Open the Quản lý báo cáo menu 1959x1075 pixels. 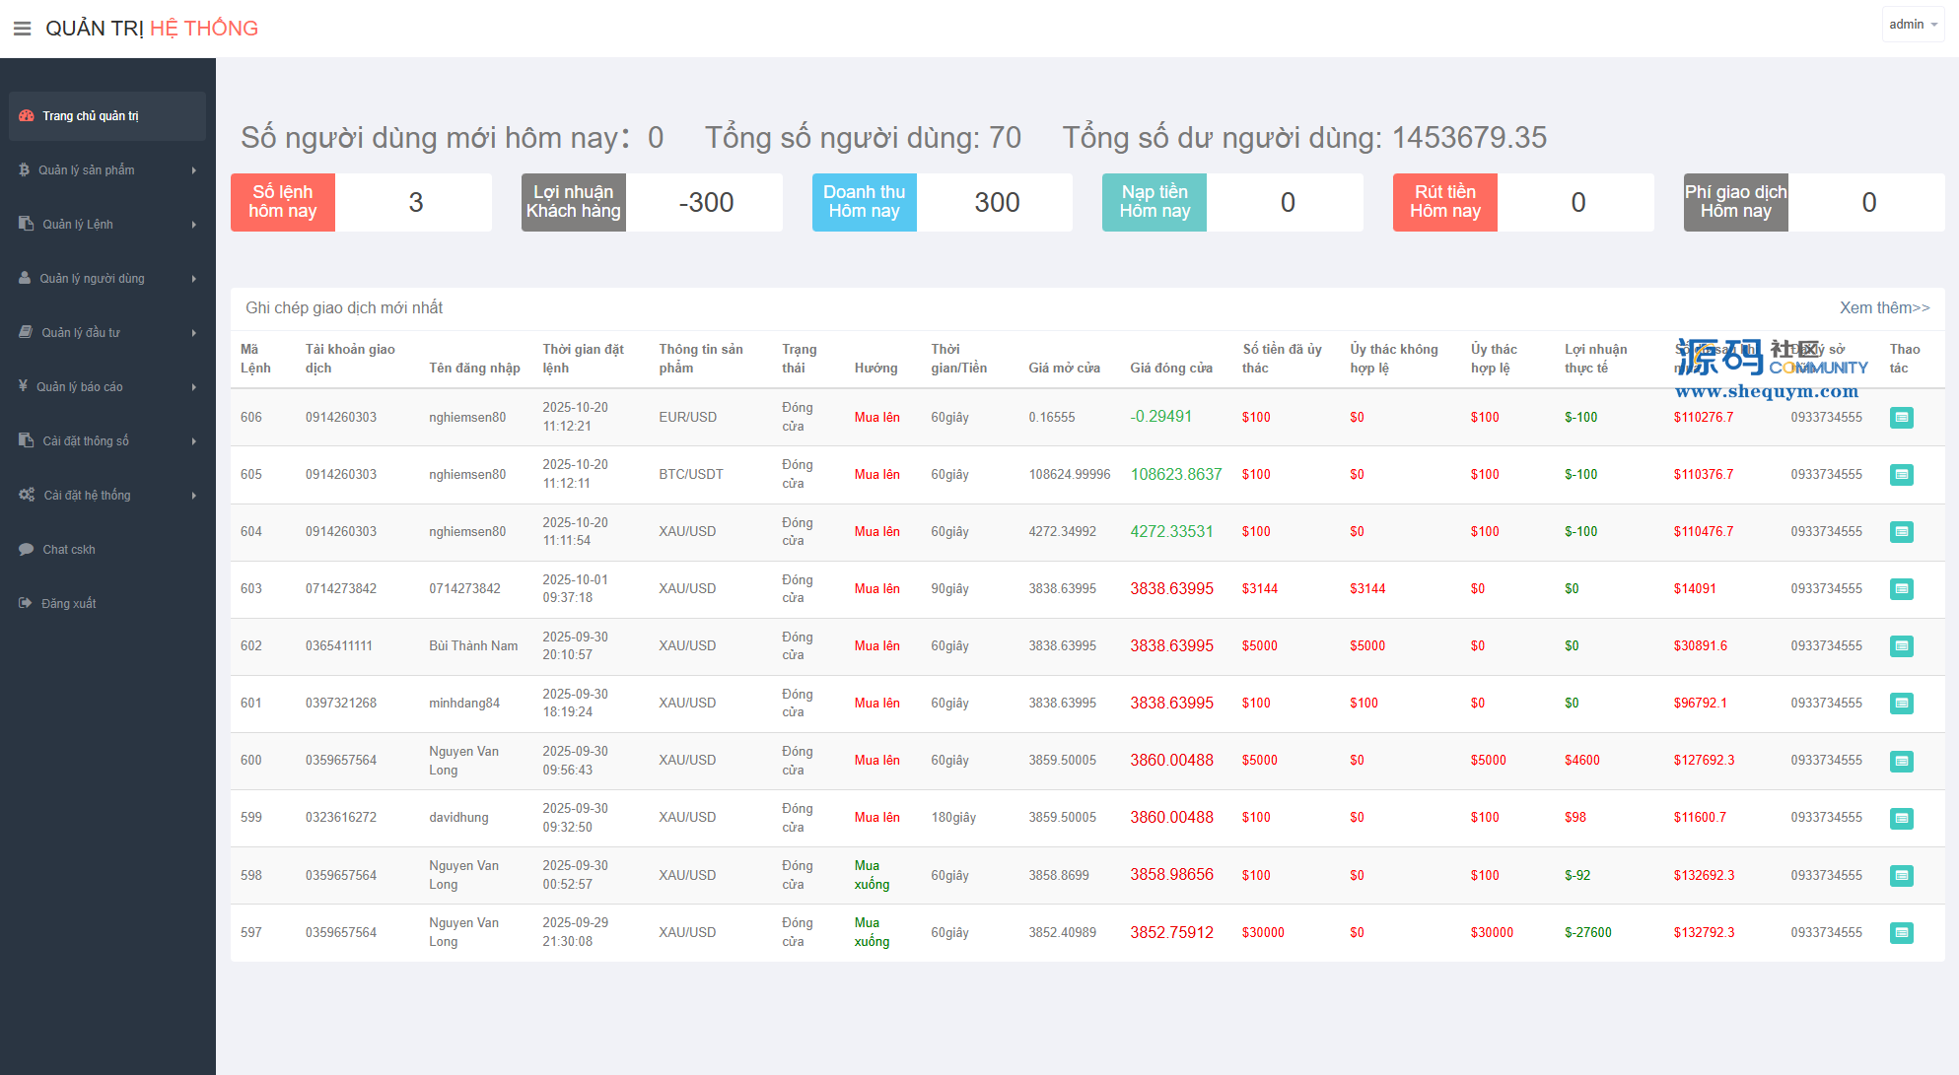[x=80, y=387]
